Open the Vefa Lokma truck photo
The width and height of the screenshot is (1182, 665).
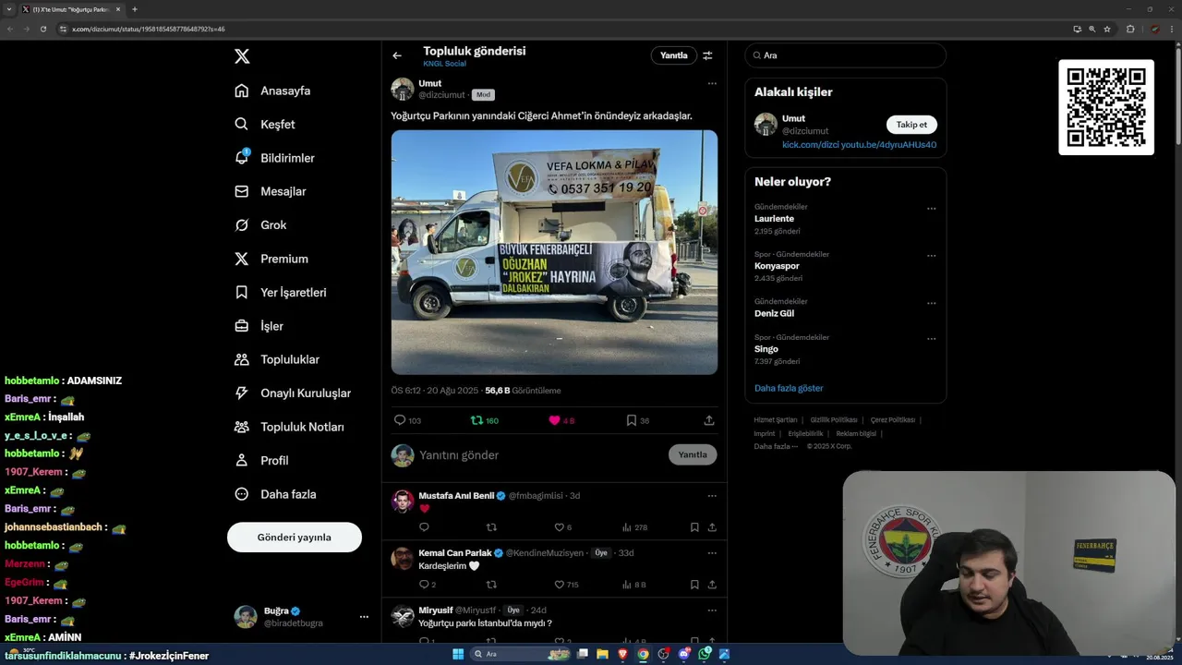tap(554, 252)
